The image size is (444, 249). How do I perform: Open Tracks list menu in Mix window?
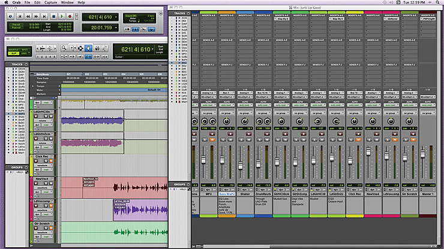(188, 13)
